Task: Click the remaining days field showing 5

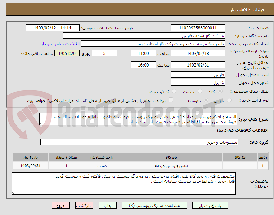Action: 104,54
